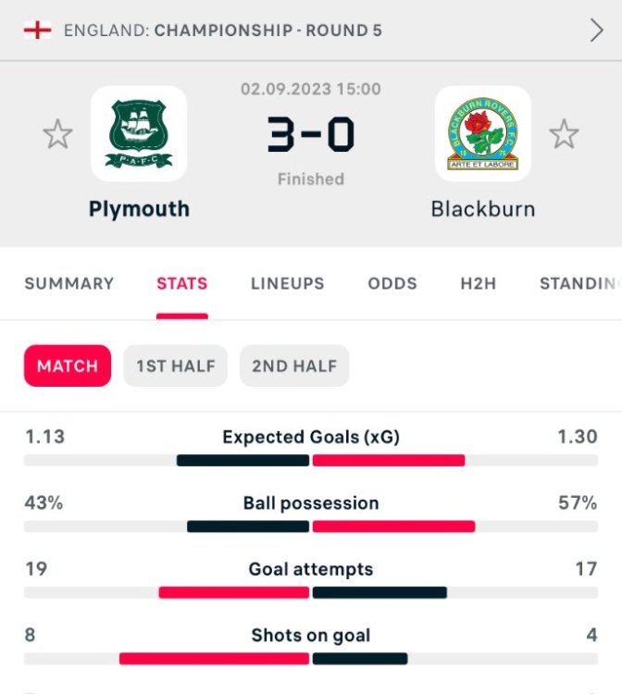
Task: Open the Odds tab
Action: tap(392, 284)
